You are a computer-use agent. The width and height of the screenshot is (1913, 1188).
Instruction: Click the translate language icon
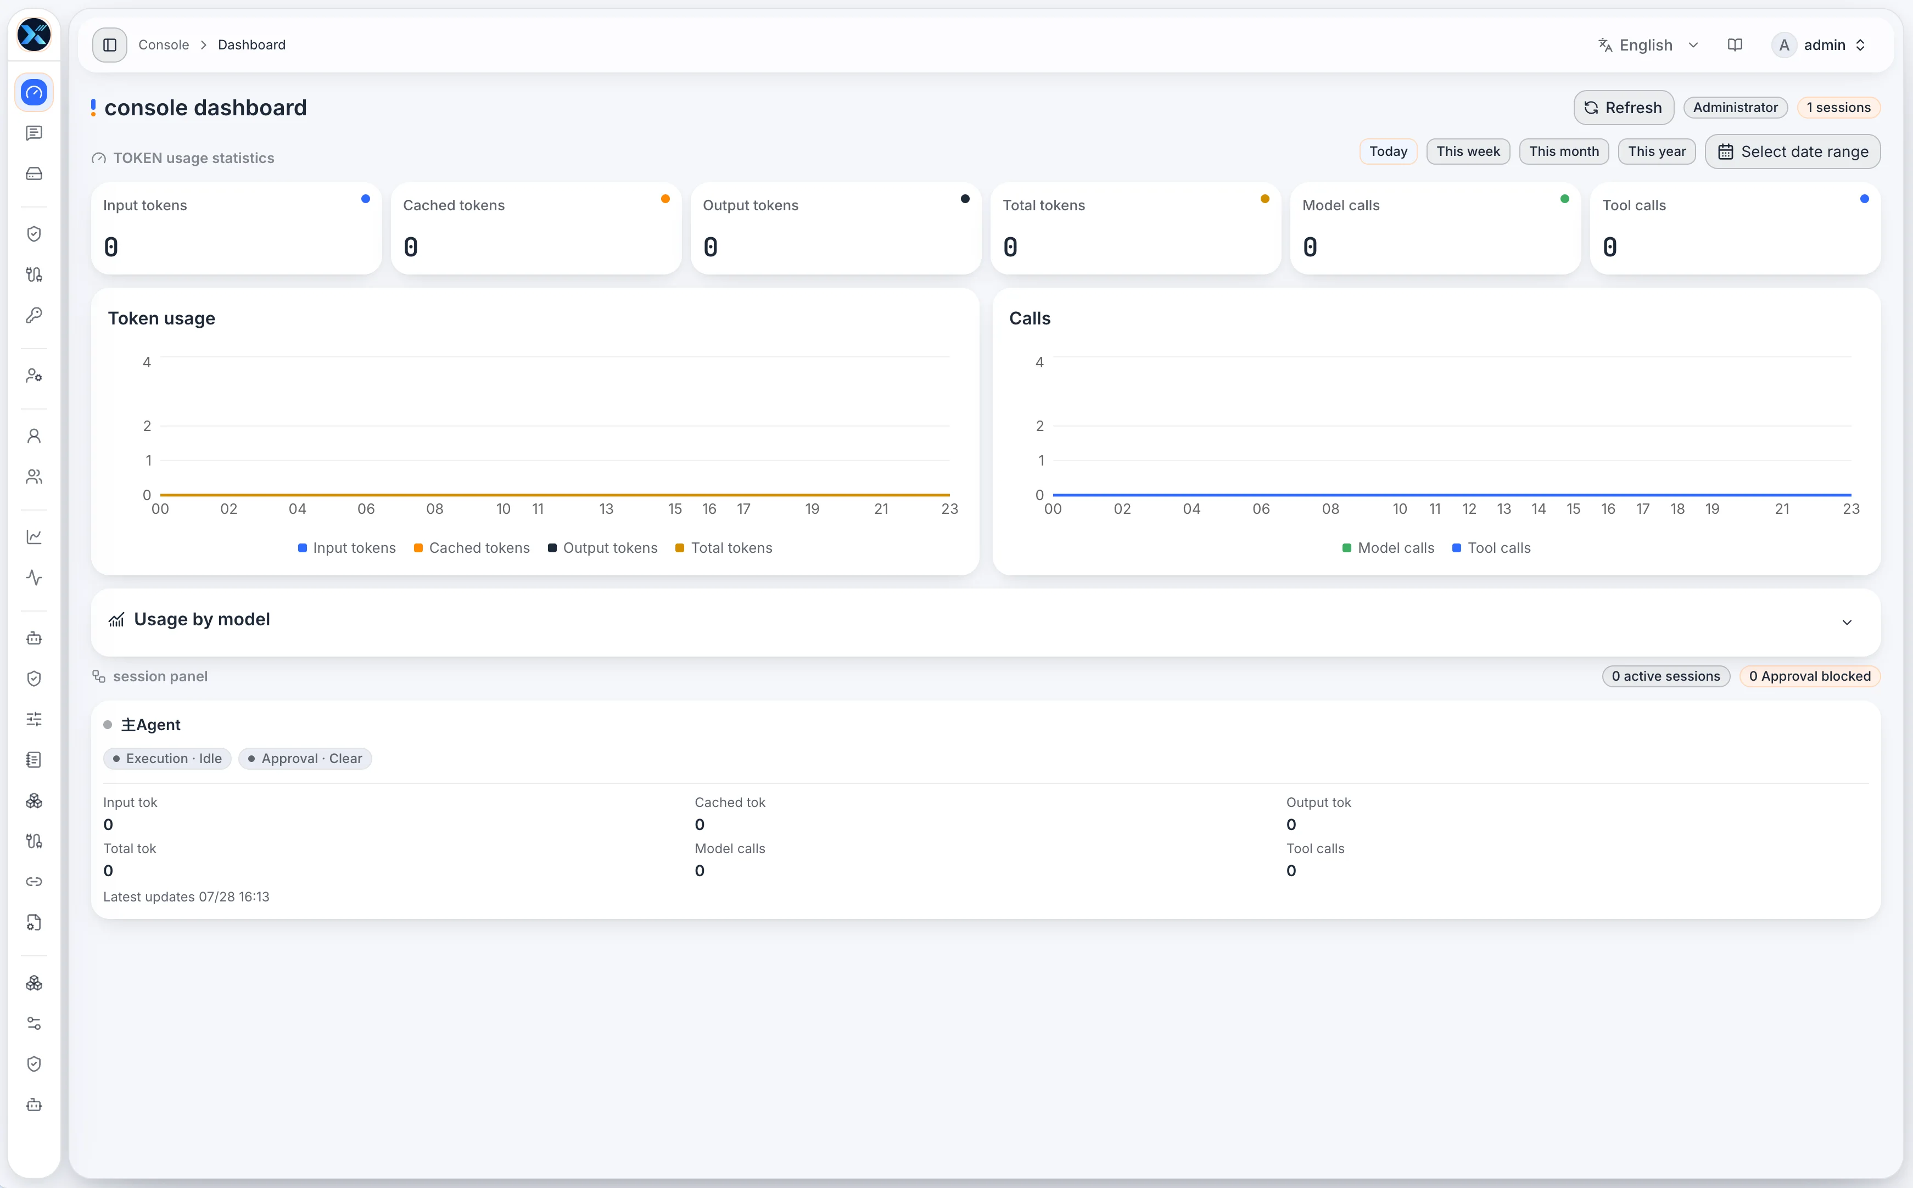(1605, 45)
